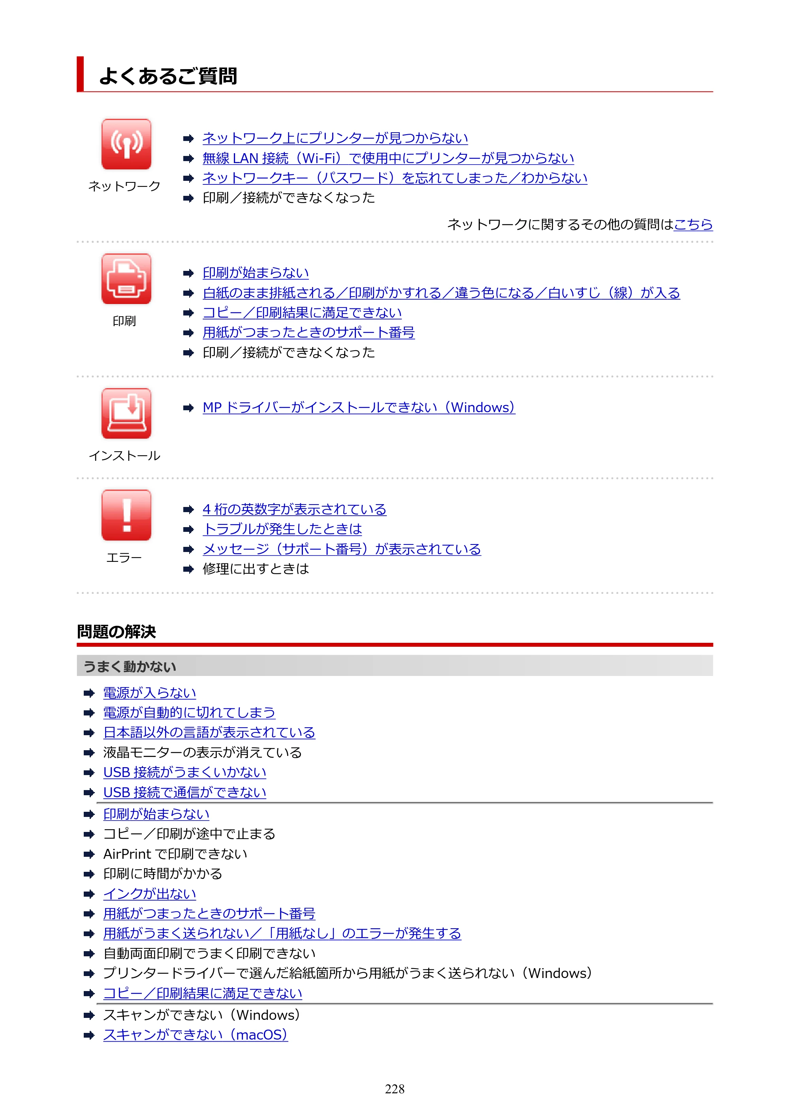Open link 電源が自動的に切れてしまう
790x1117 pixels.
tap(189, 713)
